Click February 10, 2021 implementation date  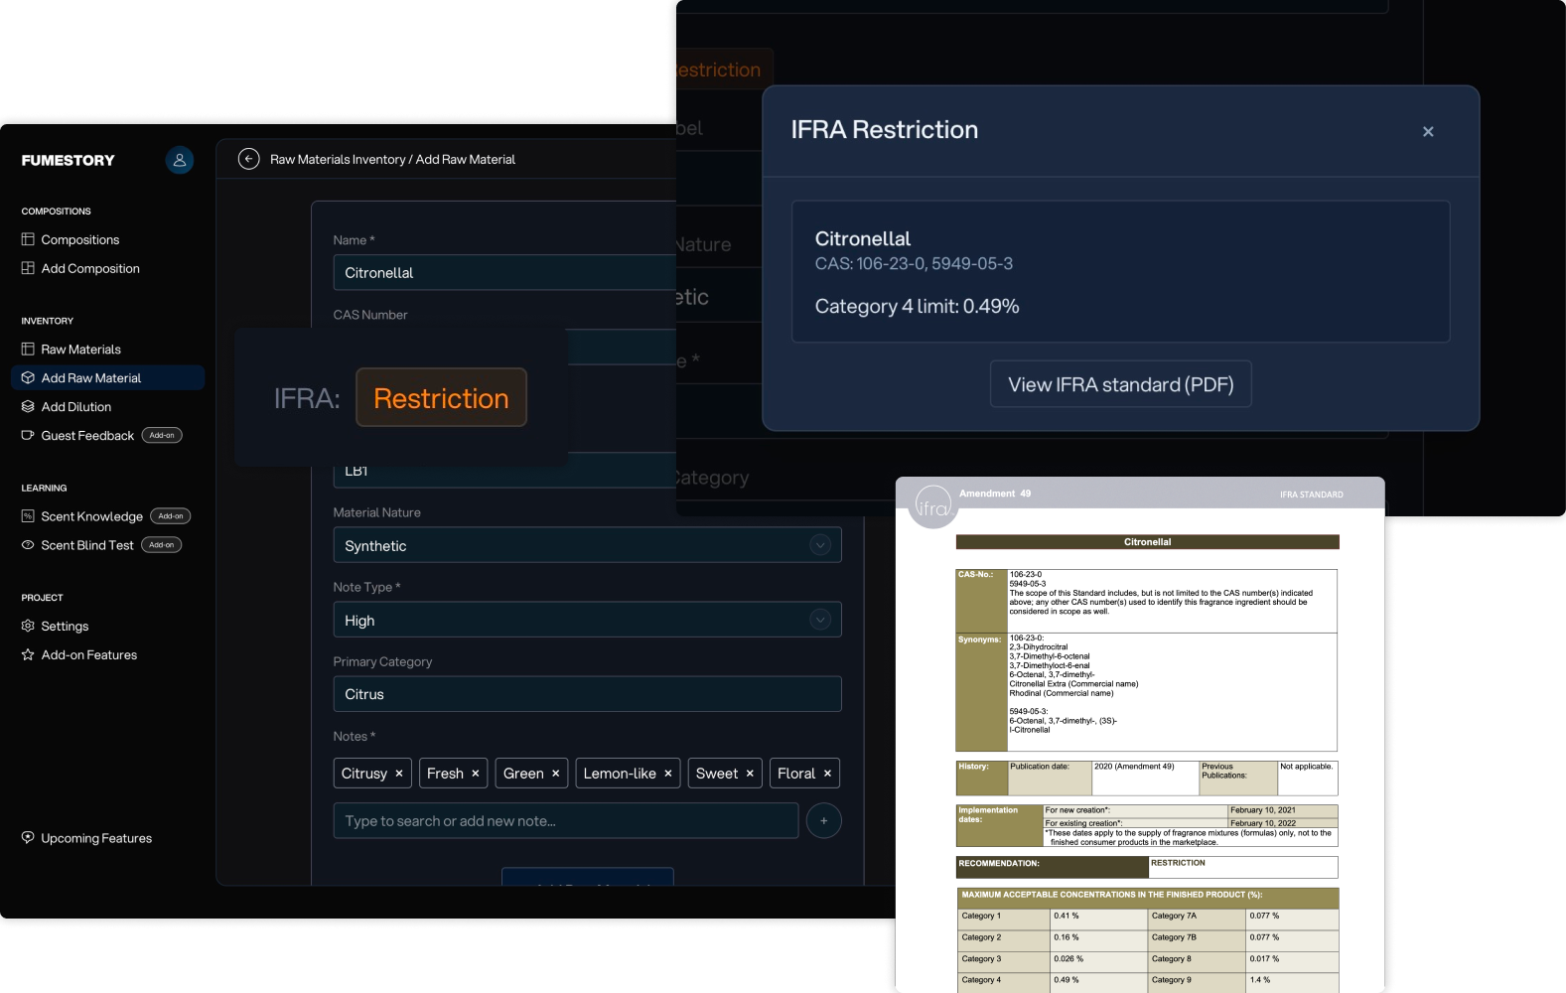pos(1262,810)
